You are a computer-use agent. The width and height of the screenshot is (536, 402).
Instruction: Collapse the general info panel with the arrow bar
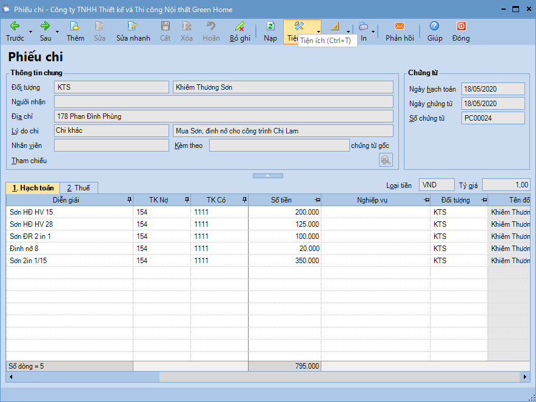click(267, 176)
